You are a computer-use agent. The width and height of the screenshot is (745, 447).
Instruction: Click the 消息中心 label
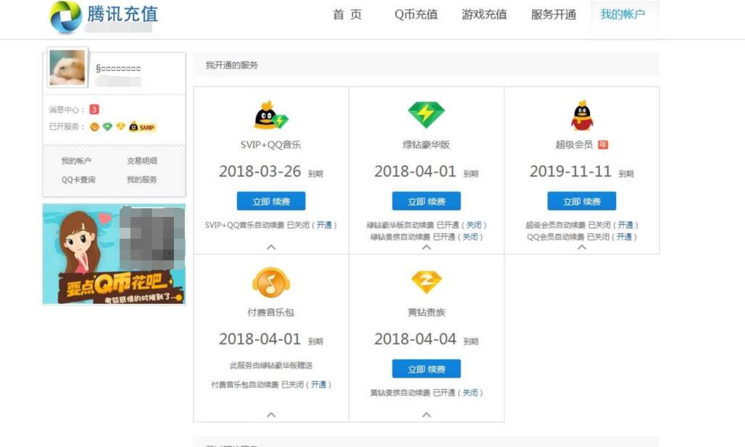pos(67,109)
